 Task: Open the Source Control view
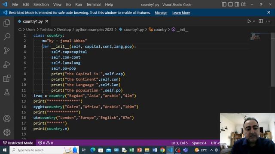tap(7, 50)
